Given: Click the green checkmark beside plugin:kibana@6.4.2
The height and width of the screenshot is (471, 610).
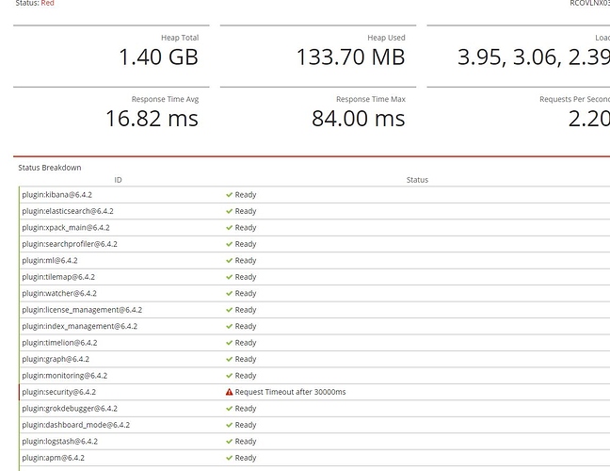Looking at the screenshot, I should click(229, 195).
